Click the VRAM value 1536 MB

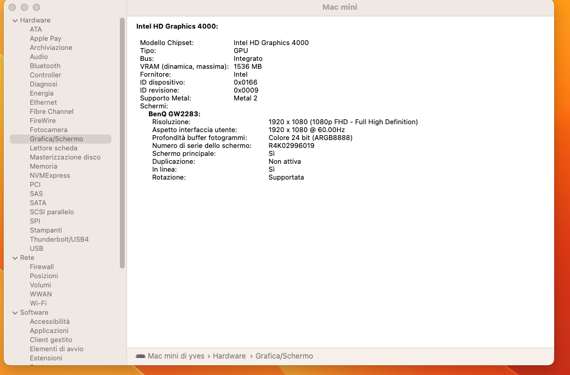coord(248,66)
